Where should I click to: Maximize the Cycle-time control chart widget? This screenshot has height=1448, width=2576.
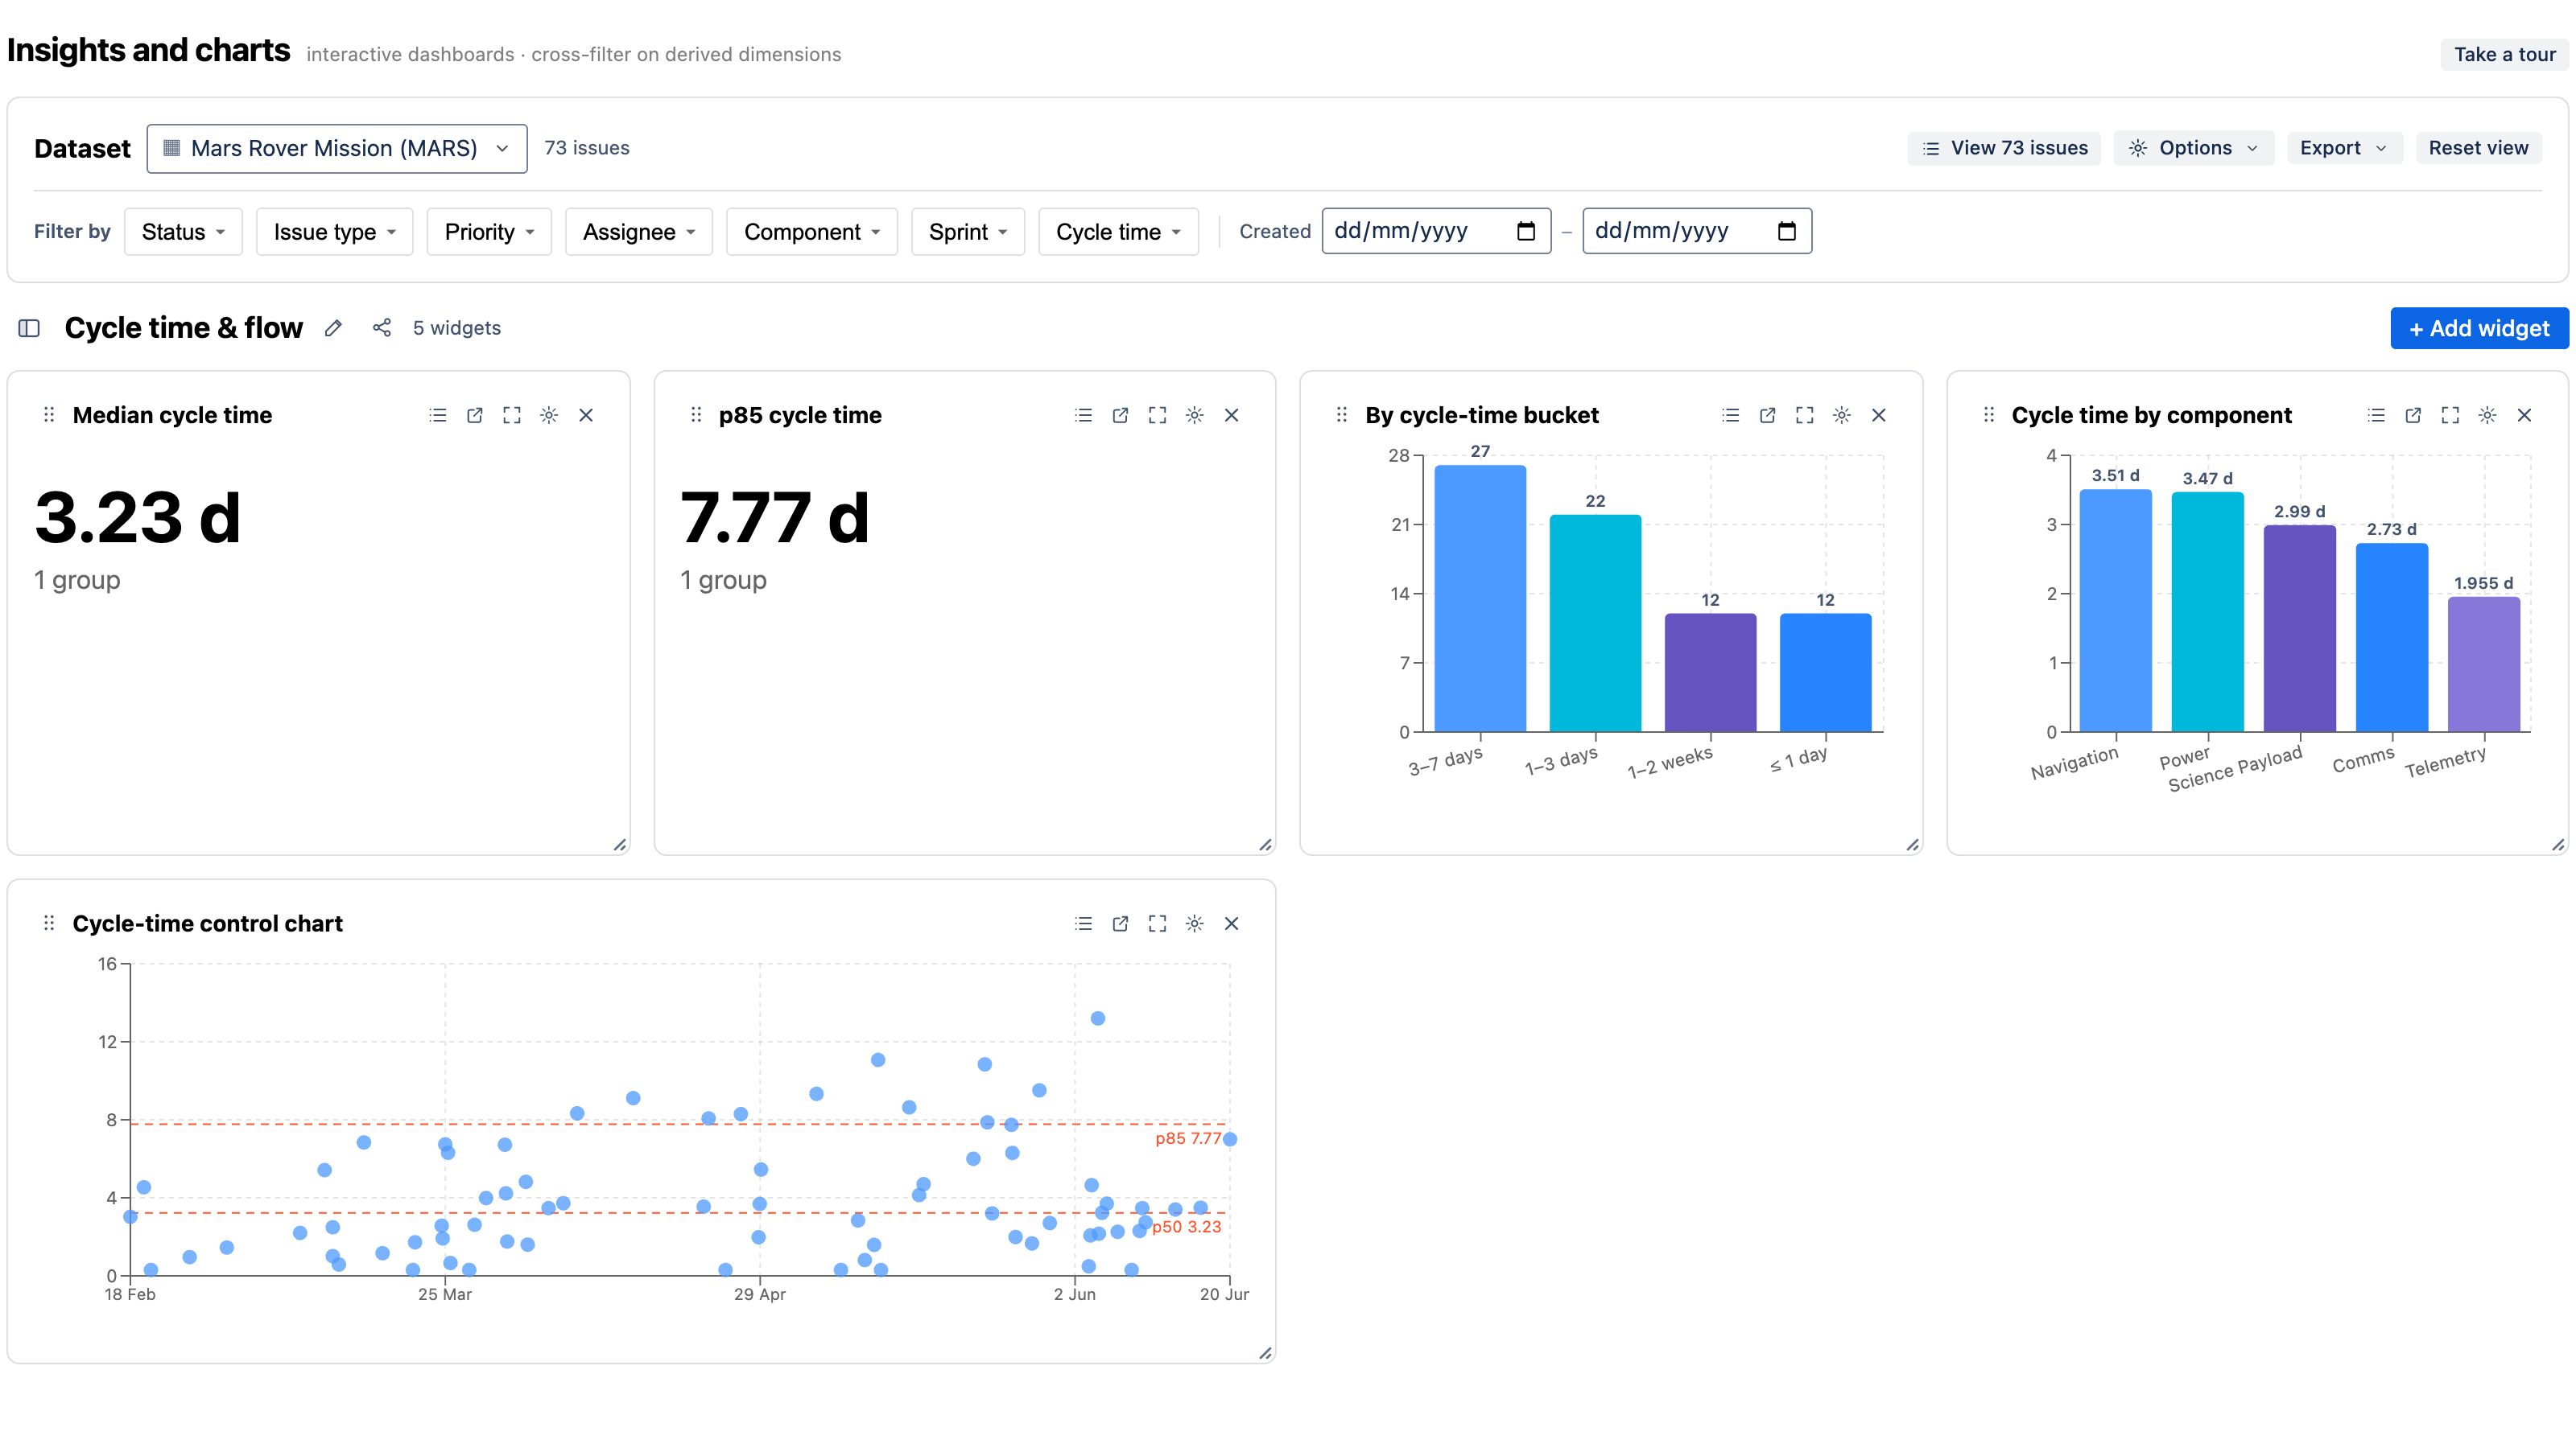click(x=1157, y=924)
